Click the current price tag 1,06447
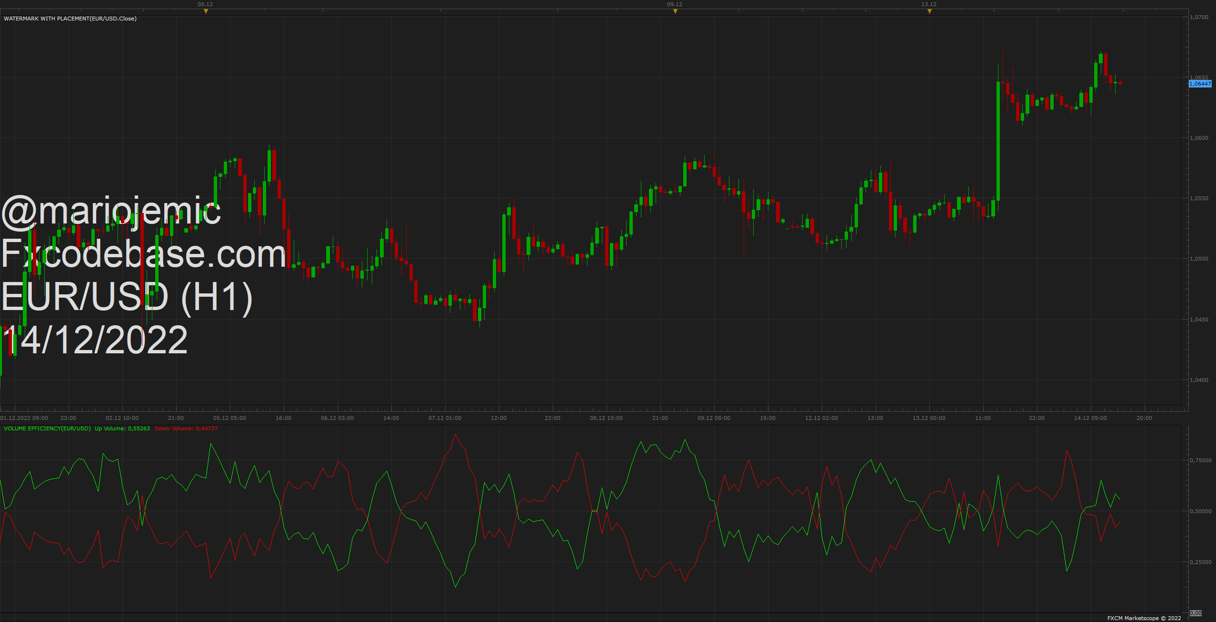This screenshot has height=622, width=1216. point(1200,84)
